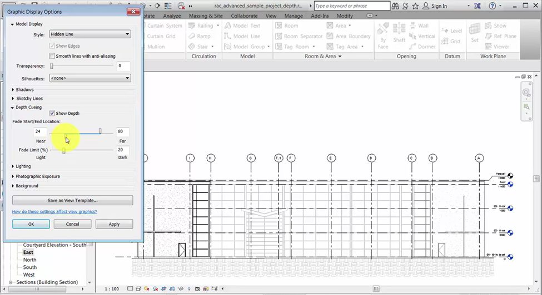
Task: Open the Silhouettes dropdown
Action: 89,78
